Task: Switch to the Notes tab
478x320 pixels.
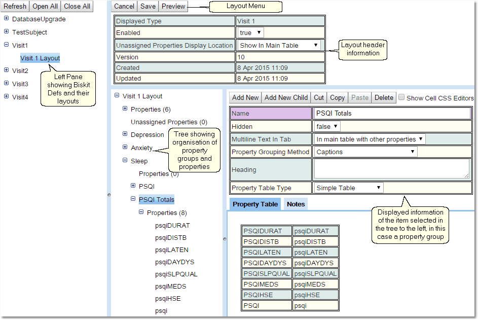Action: [x=296, y=204]
